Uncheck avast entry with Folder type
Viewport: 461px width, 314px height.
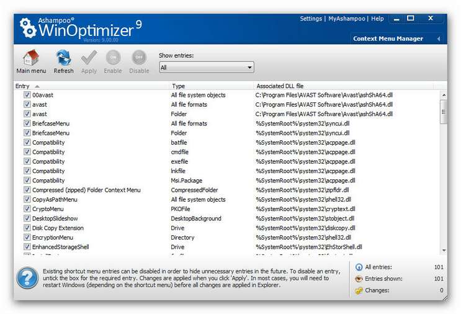[27, 114]
